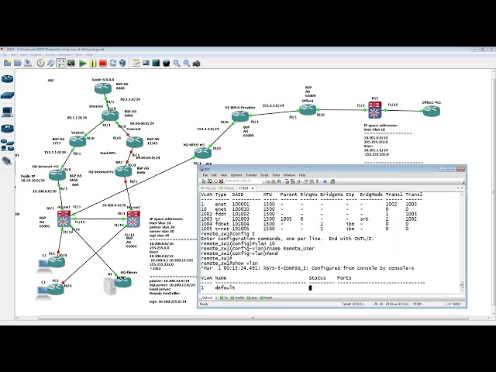The width and height of the screenshot is (496, 372).
Task: Select the Office1 router node in topology
Action: pyautogui.click(x=308, y=109)
